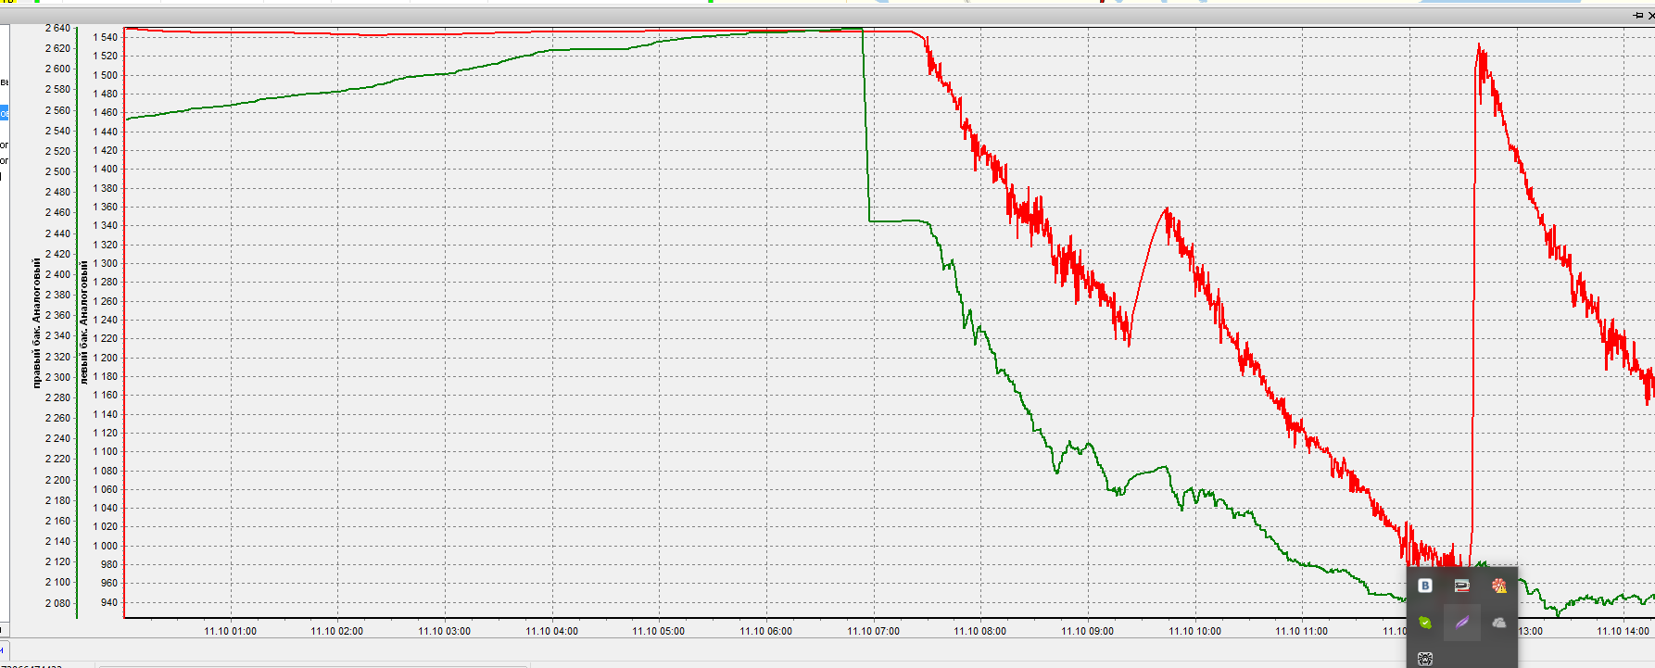Viewport: 1655px width, 668px height.
Task: Click the gray OneDrive cloud tray icon
Action: point(1498,623)
